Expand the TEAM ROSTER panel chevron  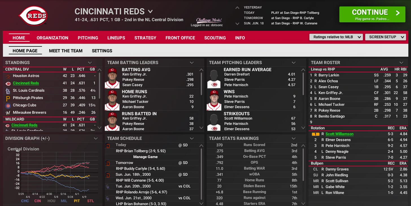pyautogui.click(x=401, y=63)
